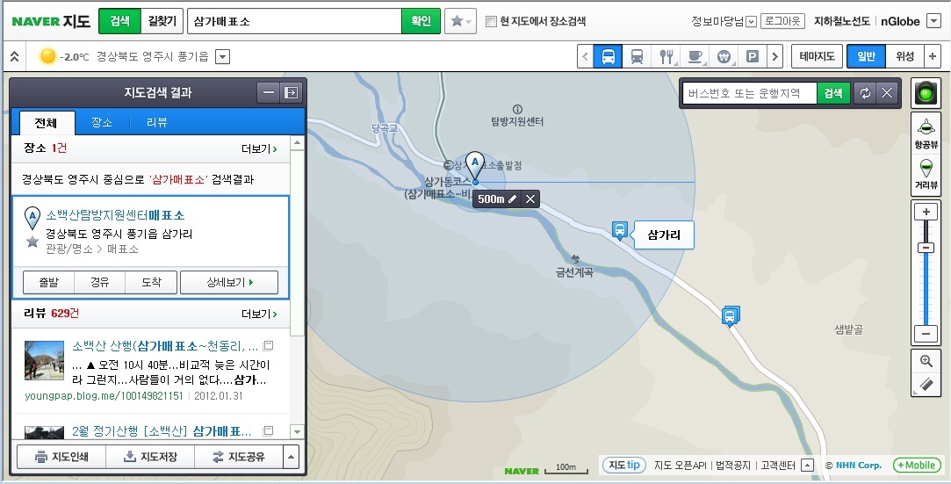Collapse the top bar with double chevron
Image resolution: width=951 pixels, height=484 pixels.
[14, 56]
